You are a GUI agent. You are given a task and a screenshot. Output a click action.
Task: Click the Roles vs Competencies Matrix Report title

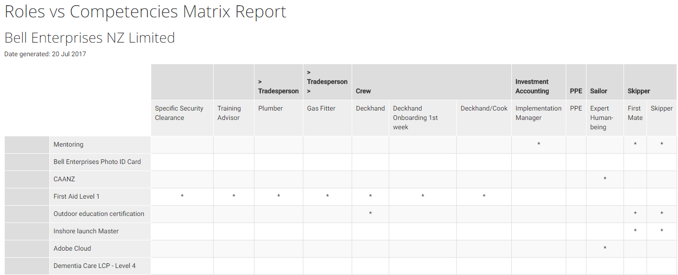145,12
